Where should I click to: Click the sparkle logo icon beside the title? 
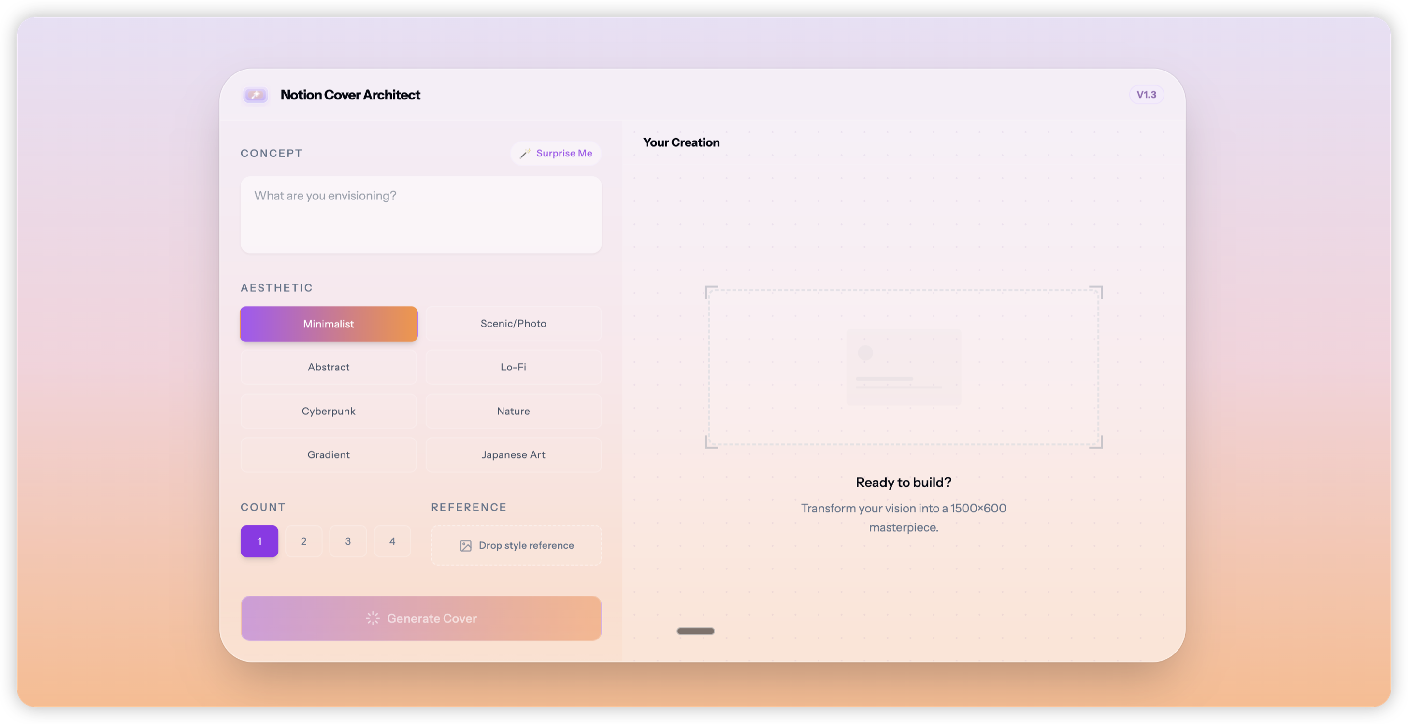(255, 95)
